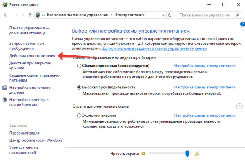Refresh the control panel address bar
Viewport: 245px width, 161px height.
pyautogui.click(x=170, y=15)
